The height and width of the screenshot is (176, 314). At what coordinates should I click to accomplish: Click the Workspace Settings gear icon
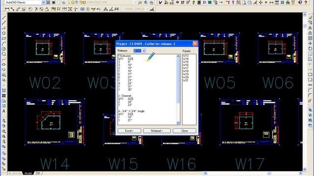(48, 2)
